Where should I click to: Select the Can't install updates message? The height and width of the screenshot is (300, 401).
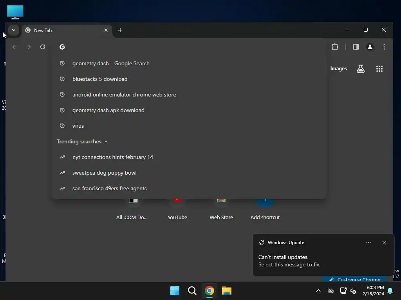coord(289,261)
